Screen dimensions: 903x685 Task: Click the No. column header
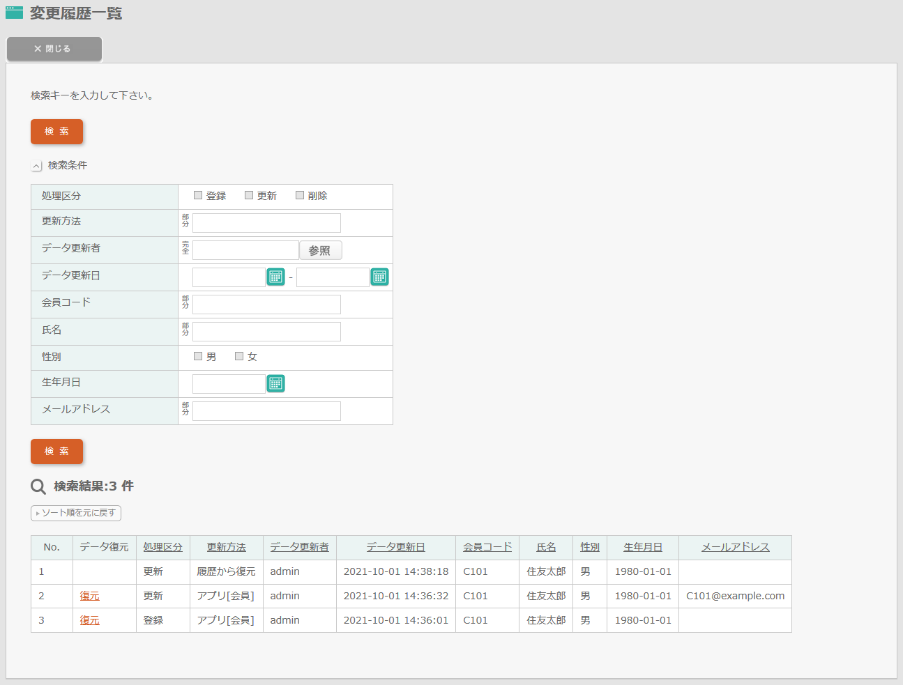(x=52, y=547)
